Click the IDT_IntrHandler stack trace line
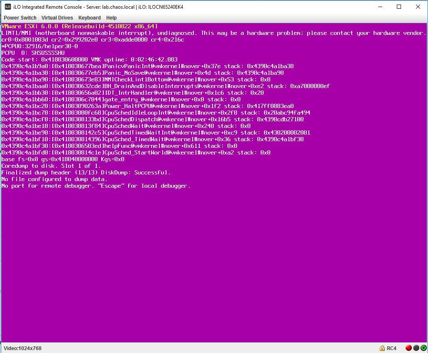Image resolution: width=428 pixels, height=353 pixels. (x=133, y=93)
